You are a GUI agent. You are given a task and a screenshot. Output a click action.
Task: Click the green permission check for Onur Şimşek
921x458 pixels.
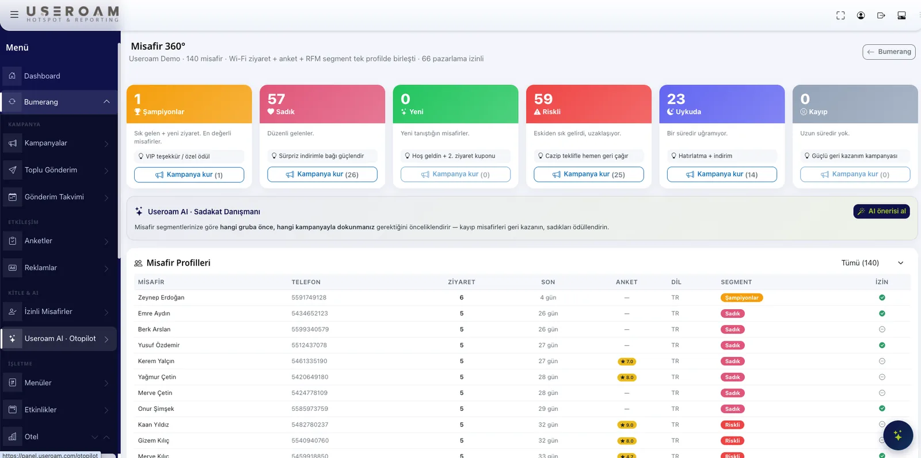click(x=882, y=409)
